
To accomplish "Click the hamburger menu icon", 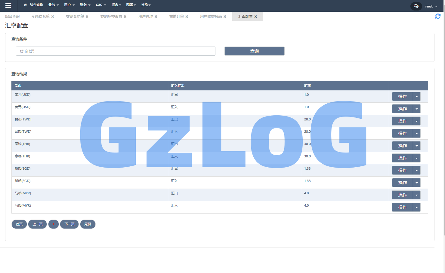I will pyautogui.click(x=8, y=5).
